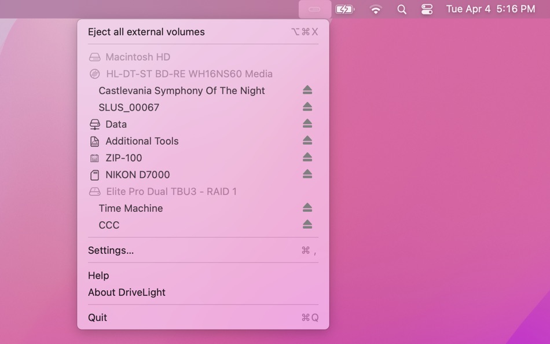Select the SLUS_00067 volume entry
This screenshot has height=344, width=550.
[203, 107]
